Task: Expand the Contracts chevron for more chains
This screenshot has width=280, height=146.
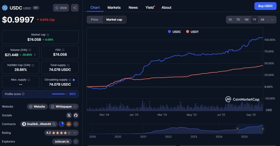Action: click(x=76, y=124)
